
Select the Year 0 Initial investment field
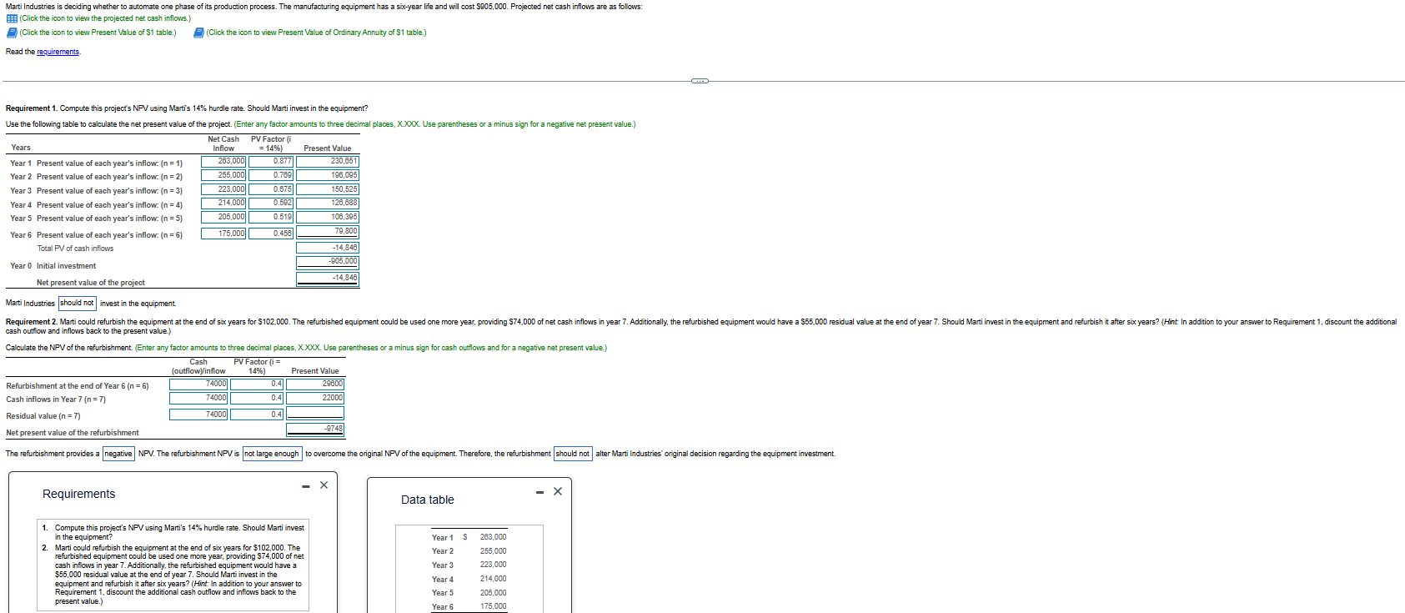pos(328,261)
